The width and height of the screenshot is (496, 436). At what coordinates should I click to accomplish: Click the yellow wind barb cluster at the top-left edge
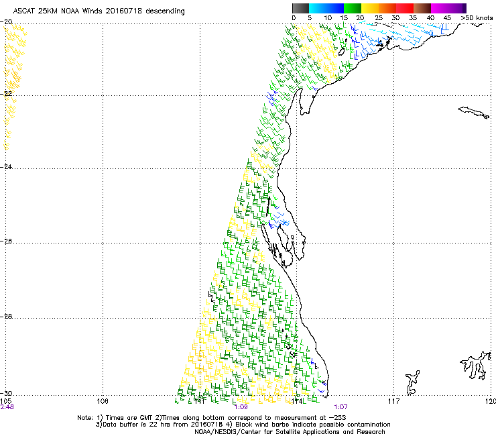coord(14,85)
